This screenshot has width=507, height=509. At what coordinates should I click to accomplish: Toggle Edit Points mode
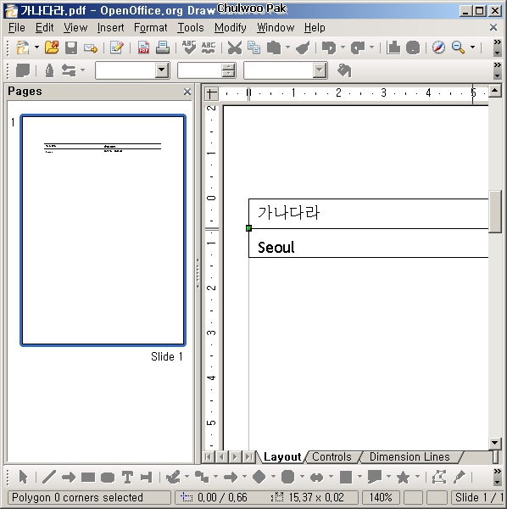pyautogui.click(x=438, y=477)
